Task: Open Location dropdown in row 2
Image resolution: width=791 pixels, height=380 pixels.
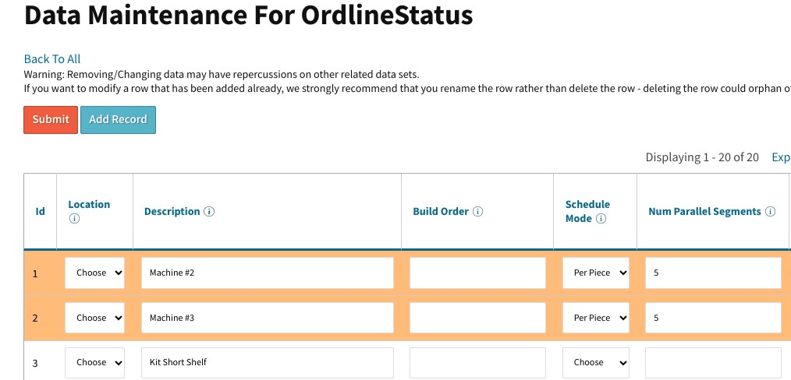Action: [94, 318]
